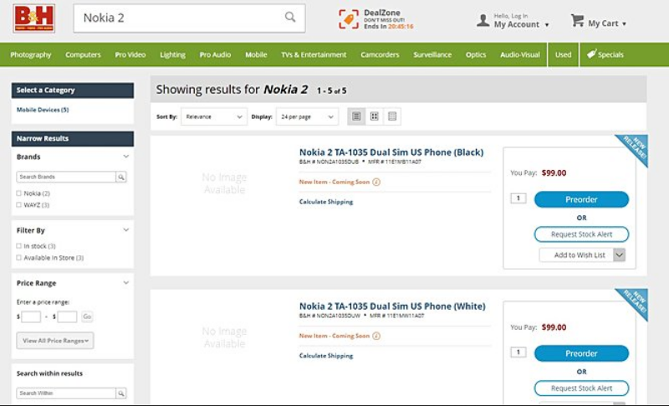Image resolution: width=669 pixels, height=406 pixels.
Task: Select Mobile Devices (5) category
Action: point(43,110)
